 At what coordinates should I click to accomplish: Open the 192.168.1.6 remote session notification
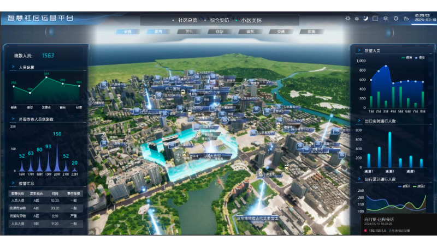pyautogui.click(x=399, y=225)
